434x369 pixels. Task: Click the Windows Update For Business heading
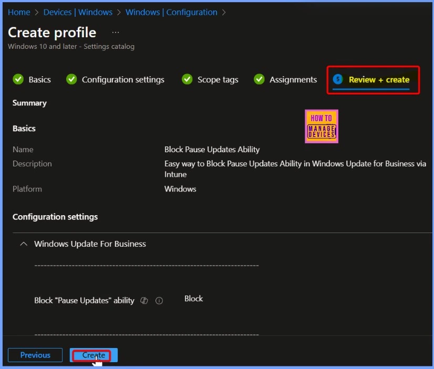tap(90, 244)
